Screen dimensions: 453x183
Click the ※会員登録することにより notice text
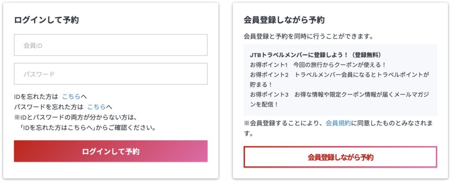tap(283, 123)
